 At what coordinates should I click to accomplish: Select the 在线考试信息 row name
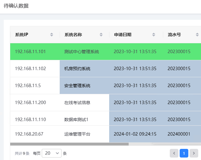[x=77, y=103]
